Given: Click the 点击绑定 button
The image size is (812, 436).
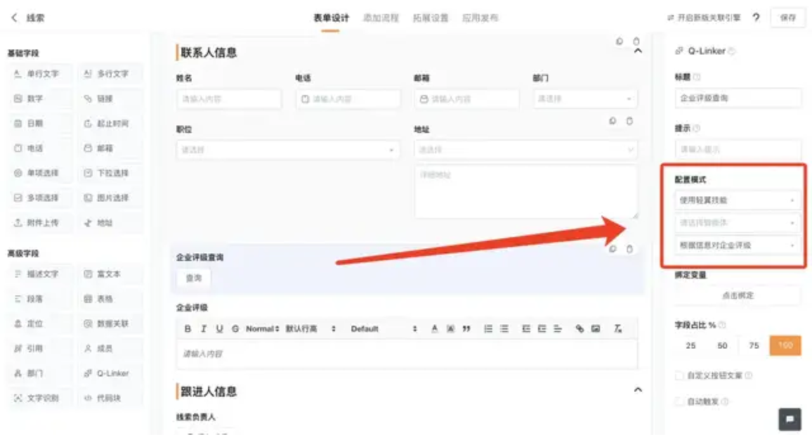Looking at the screenshot, I should (x=738, y=295).
